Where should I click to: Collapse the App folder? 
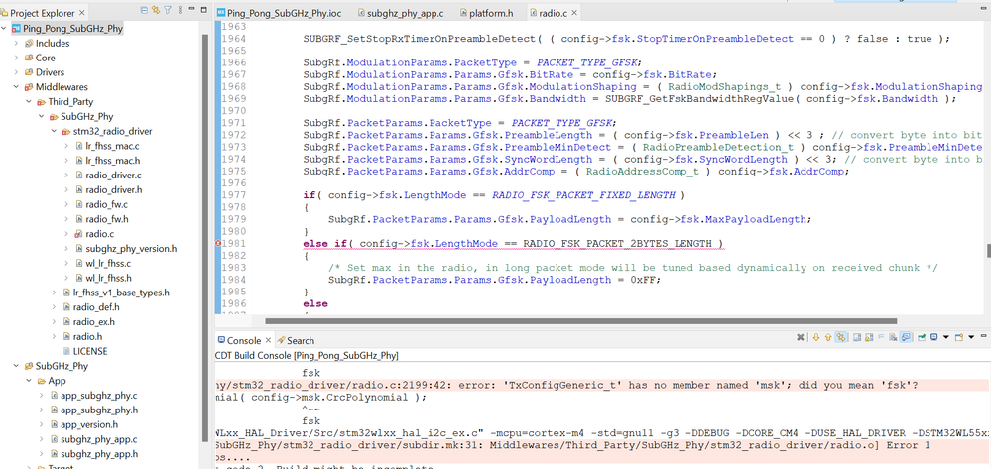coord(29,381)
